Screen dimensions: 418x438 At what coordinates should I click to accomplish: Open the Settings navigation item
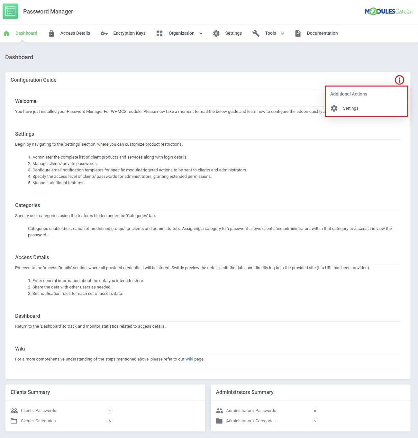point(233,33)
